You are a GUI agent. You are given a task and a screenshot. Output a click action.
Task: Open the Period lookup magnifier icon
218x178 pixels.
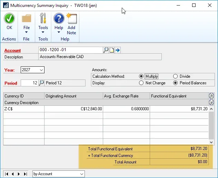coord(41,83)
